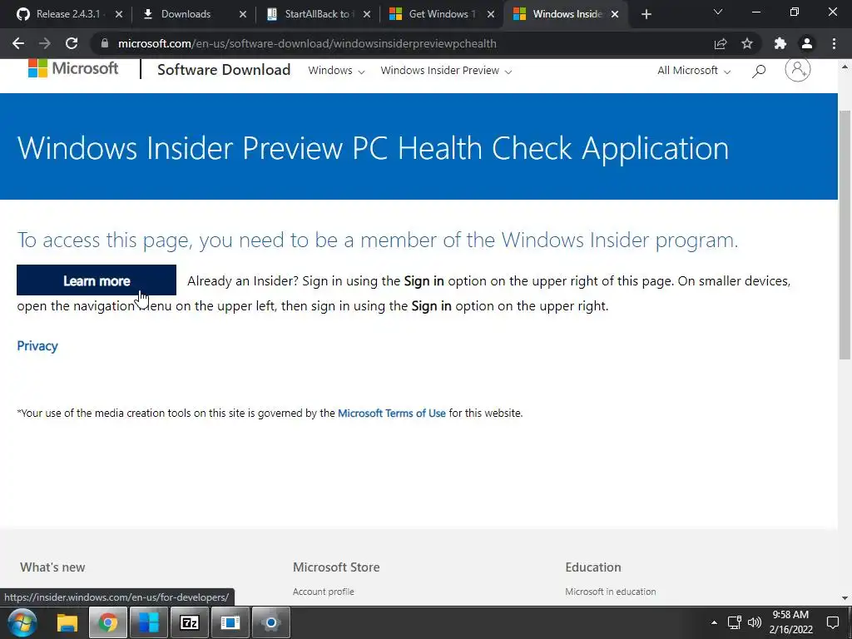This screenshot has width=852, height=639.
Task: Click the scrollbar up arrow
Action: coord(845,67)
